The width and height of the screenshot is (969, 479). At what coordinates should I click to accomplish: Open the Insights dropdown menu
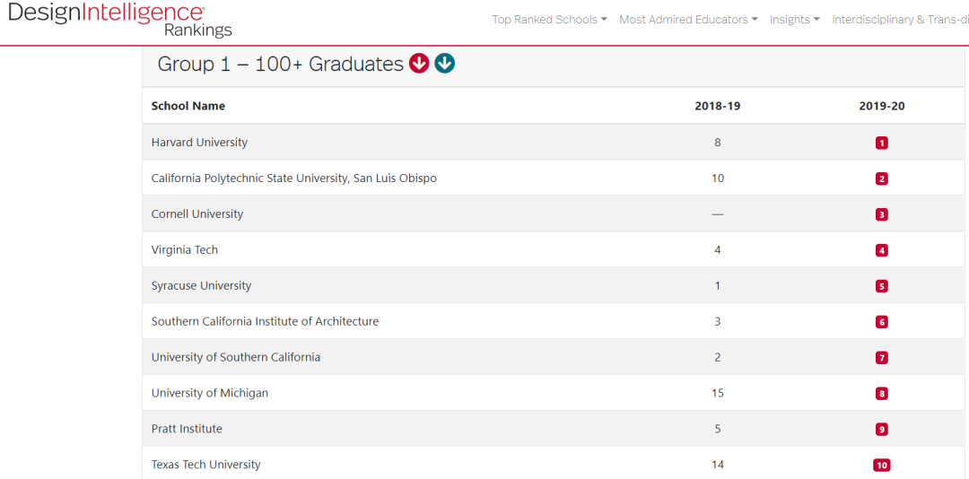794,20
